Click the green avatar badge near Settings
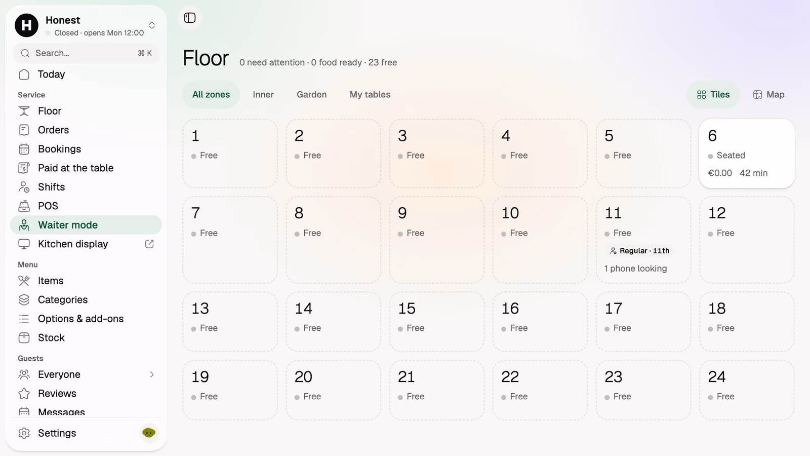 pyautogui.click(x=149, y=433)
